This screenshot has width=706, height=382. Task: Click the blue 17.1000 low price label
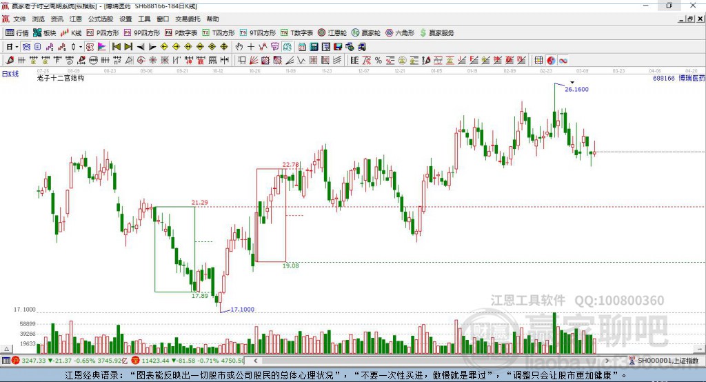(242, 310)
